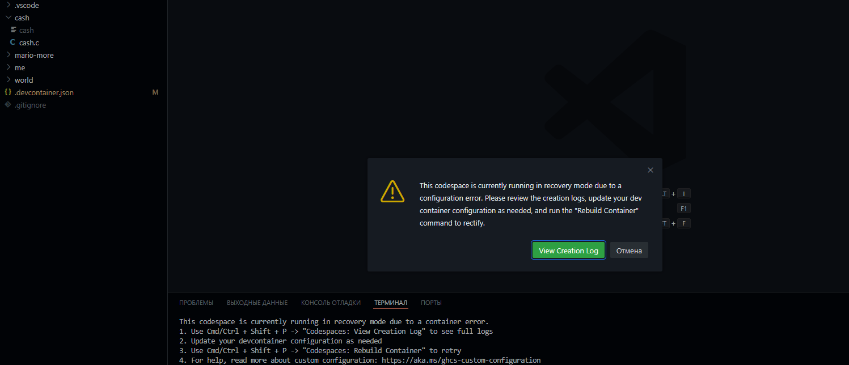The width and height of the screenshot is (849, 365).
Task: Select the world folder name
Action: [24, 80]
